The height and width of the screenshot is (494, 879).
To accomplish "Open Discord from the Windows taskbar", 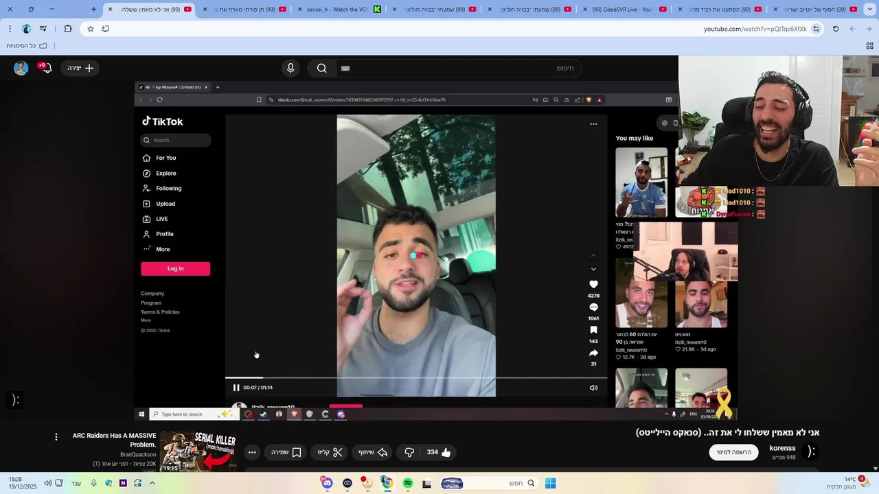I will (x=328, y=483).
